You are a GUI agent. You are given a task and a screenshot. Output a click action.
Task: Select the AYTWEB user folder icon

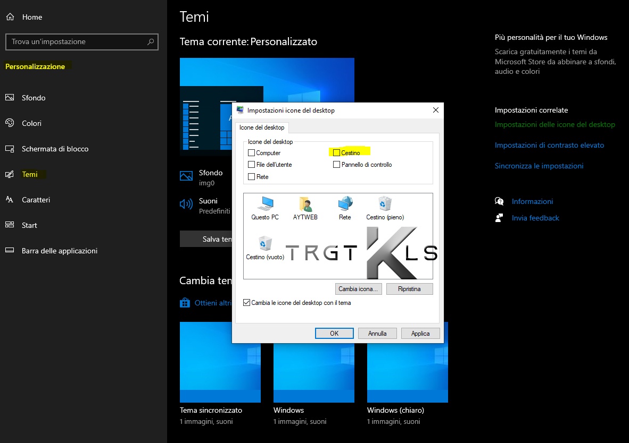pos(305,205)
